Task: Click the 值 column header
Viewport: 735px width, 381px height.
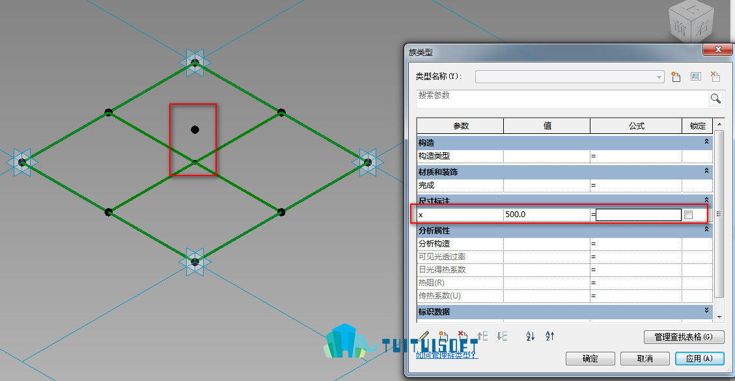Action: [x=547, y=126]
